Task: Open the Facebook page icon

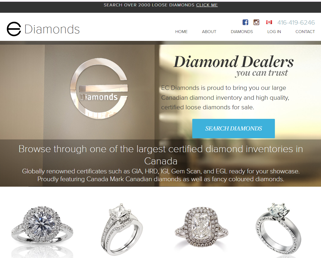Action: [x=245, y=22]
